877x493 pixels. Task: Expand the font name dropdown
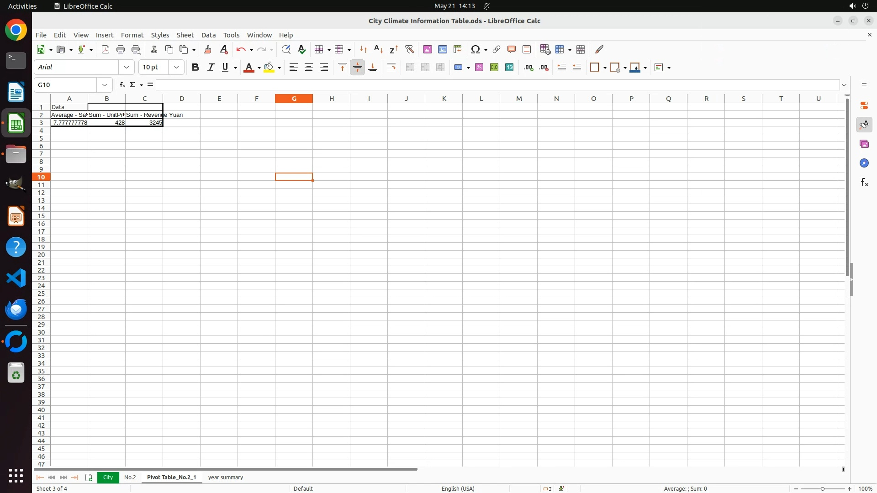(127, 68)
